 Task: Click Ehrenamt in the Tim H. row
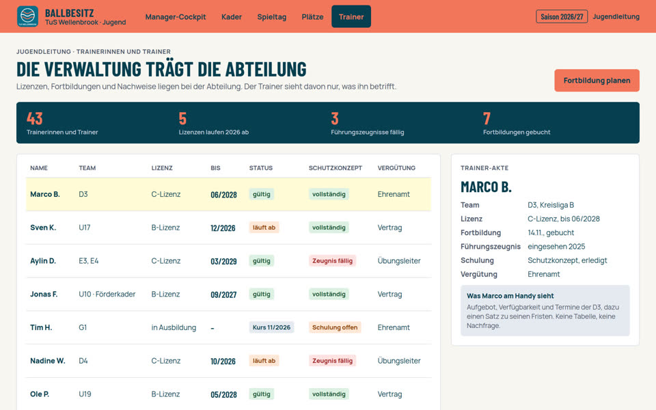point(394,327)
